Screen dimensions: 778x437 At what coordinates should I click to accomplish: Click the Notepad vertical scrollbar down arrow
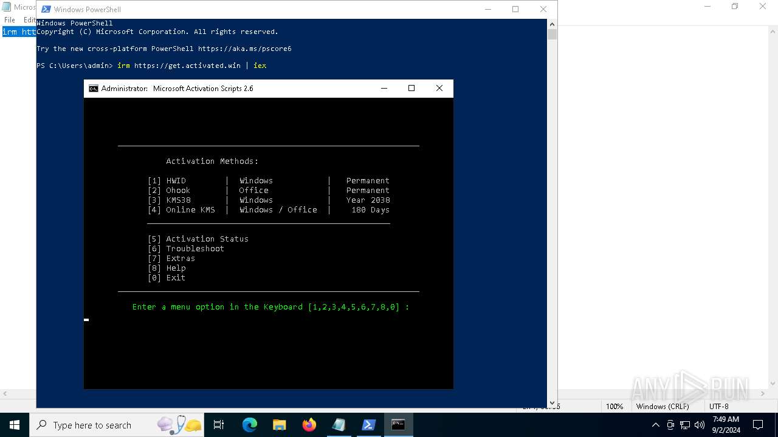(x=773, y=384)
